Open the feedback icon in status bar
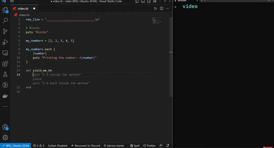The height and width of the screenshot is (148, 274). 161,146
